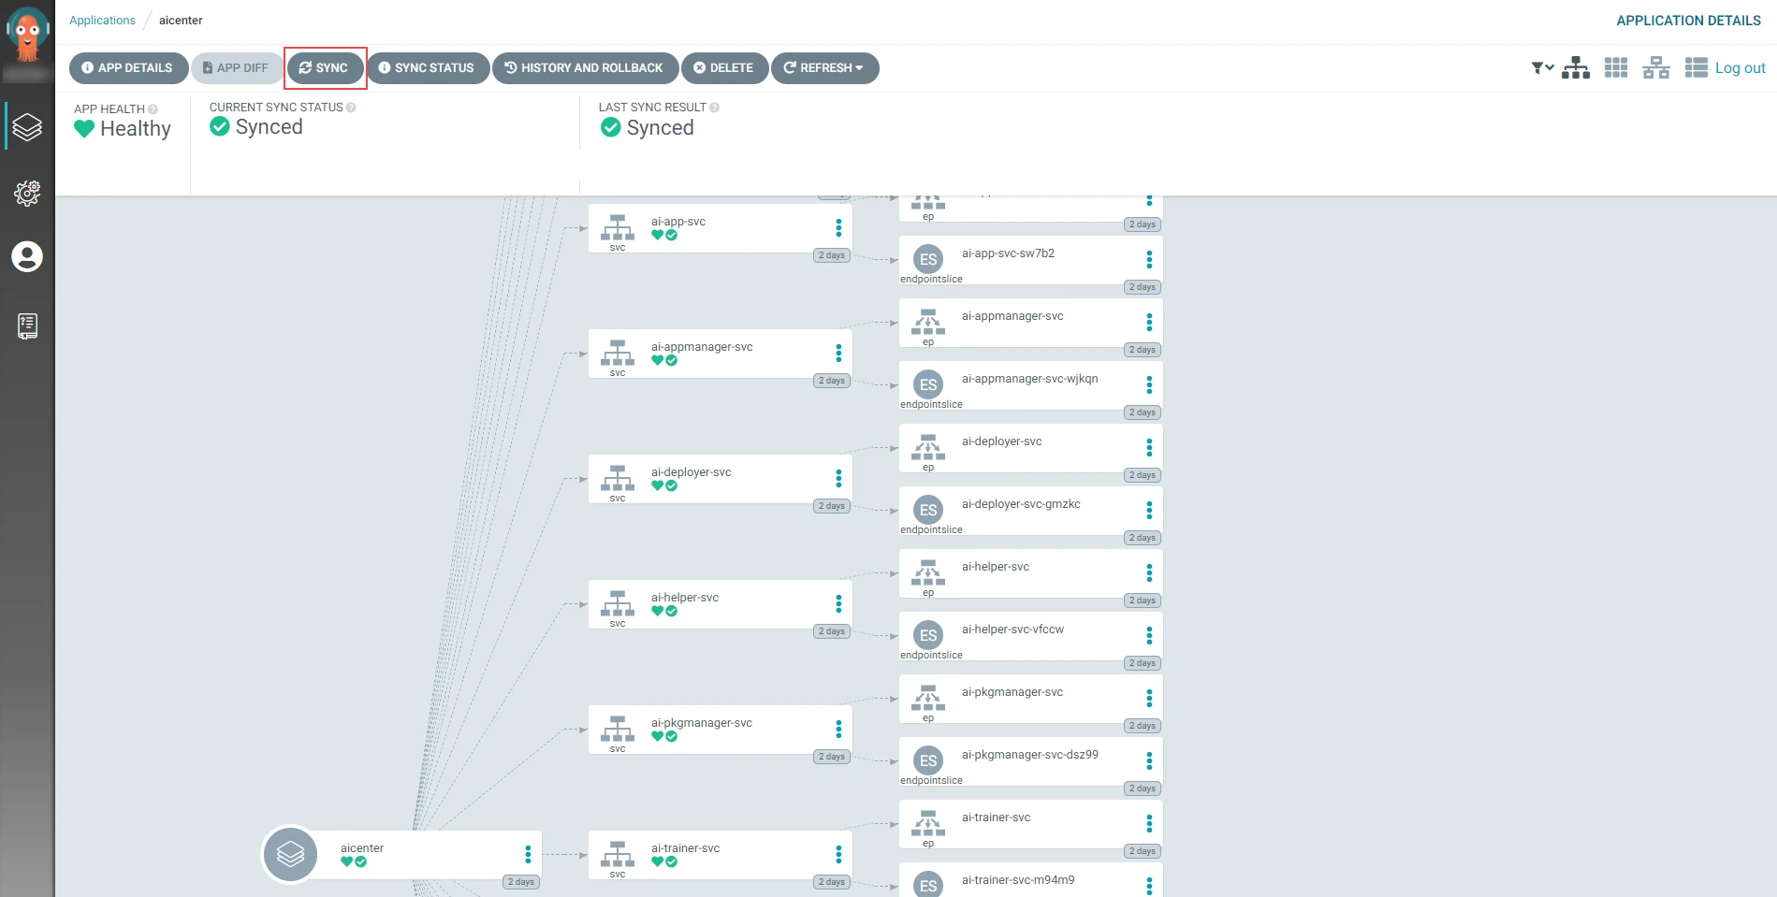
Task: Open the SYNC STATUS button
Action: click(428, 68)
